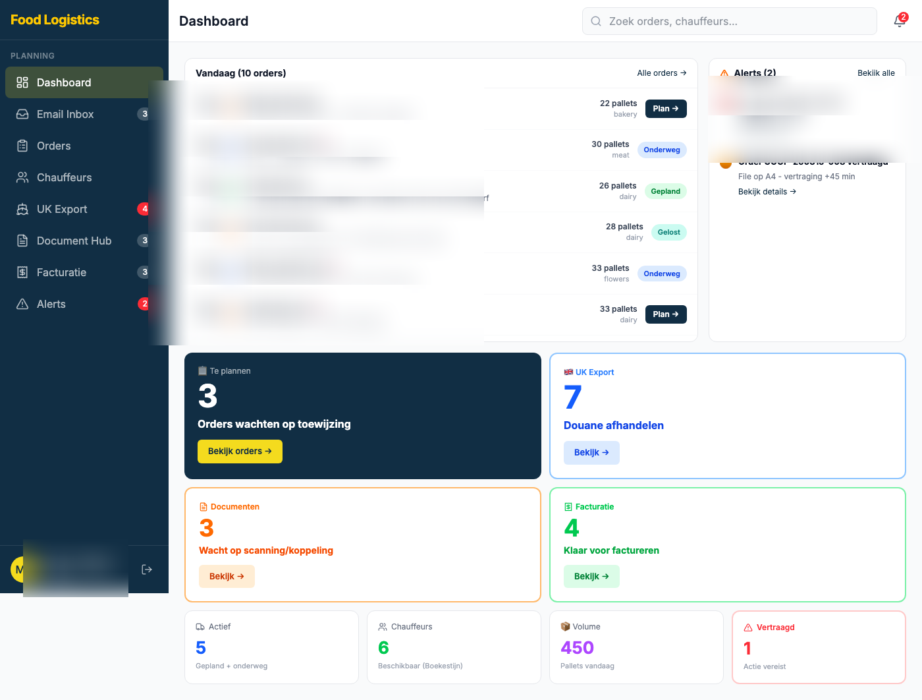Screen dimensions: 922x700
Task: Click the Orders clipboard icon in sidebar
Action: click(22, 146)
